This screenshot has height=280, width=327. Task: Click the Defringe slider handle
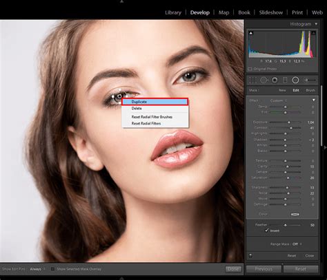click(x=286, y=204)
